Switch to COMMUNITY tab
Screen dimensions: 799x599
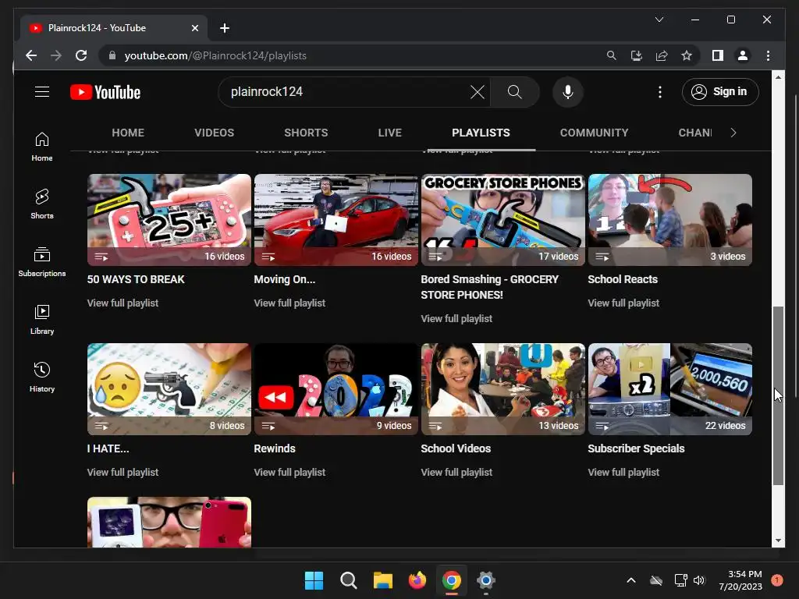click(594, 133)
